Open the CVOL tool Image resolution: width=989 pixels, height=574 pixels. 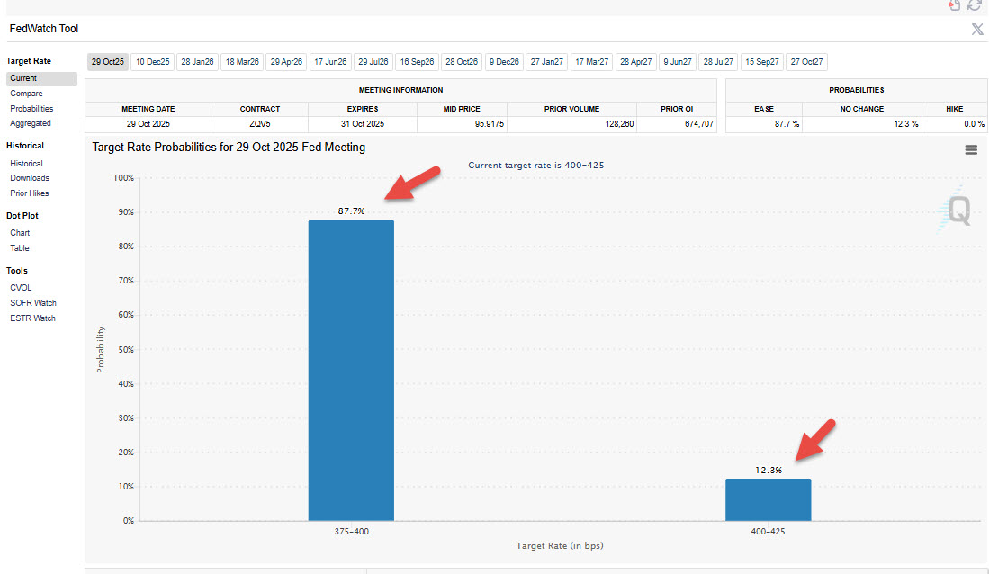21,288
